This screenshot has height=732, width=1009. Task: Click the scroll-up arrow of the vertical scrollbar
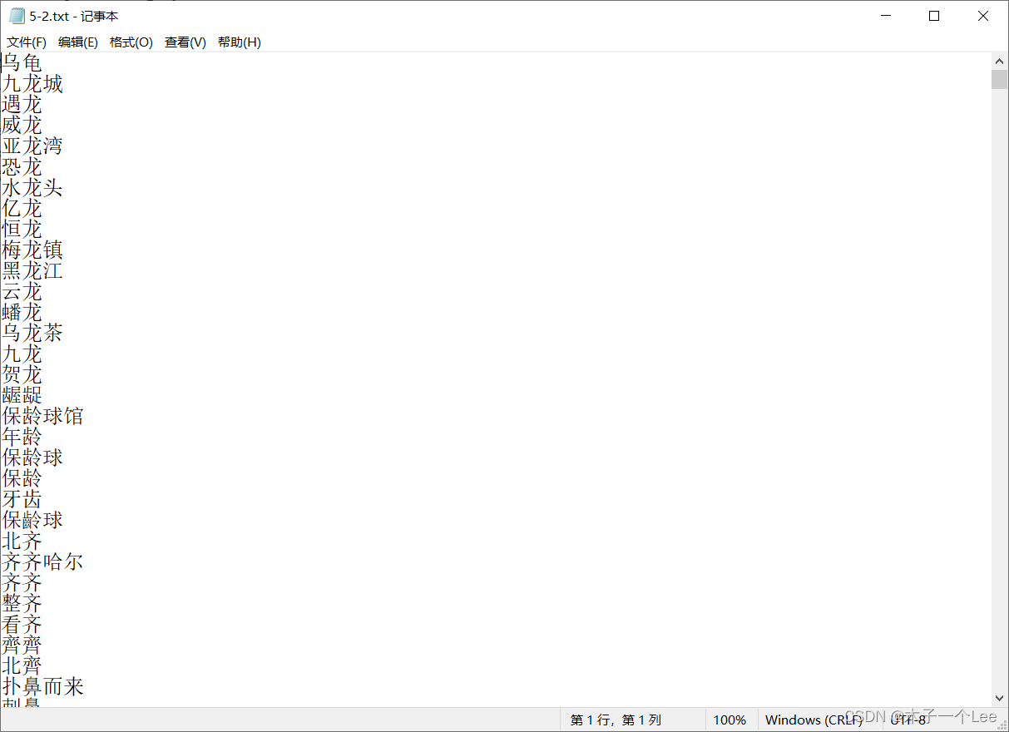coord(999,61)
